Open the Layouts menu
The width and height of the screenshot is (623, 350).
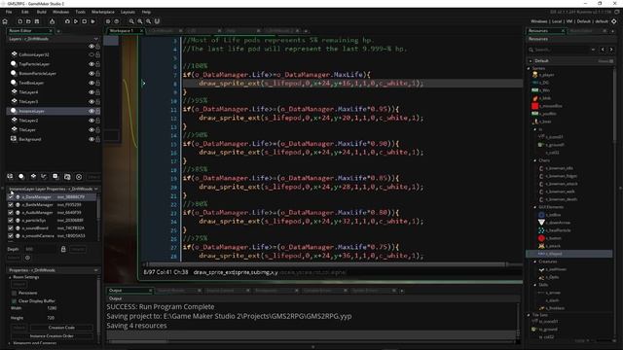coord(128,12)
